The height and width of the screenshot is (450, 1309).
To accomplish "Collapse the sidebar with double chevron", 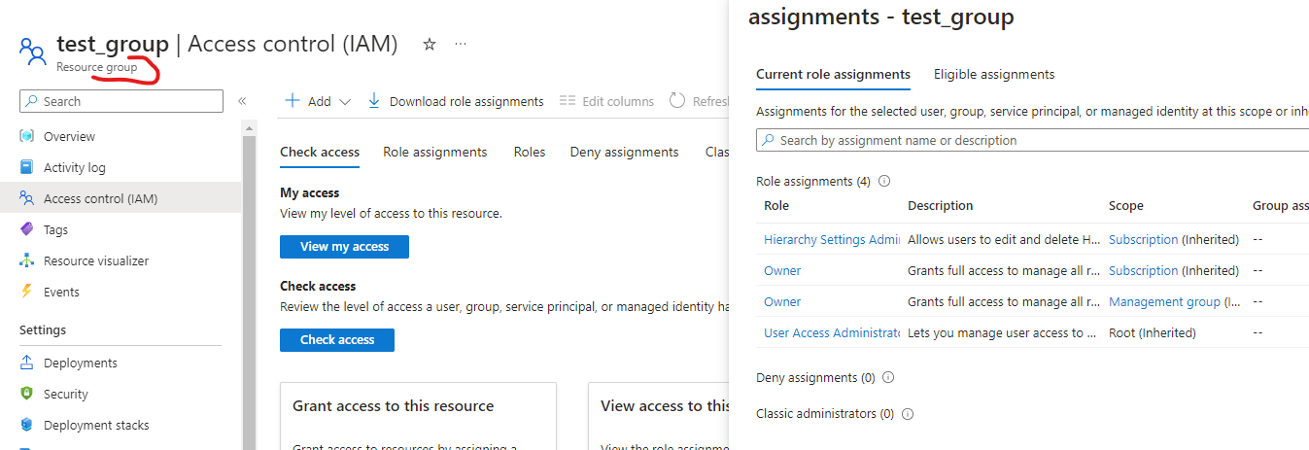I will 242,101.
